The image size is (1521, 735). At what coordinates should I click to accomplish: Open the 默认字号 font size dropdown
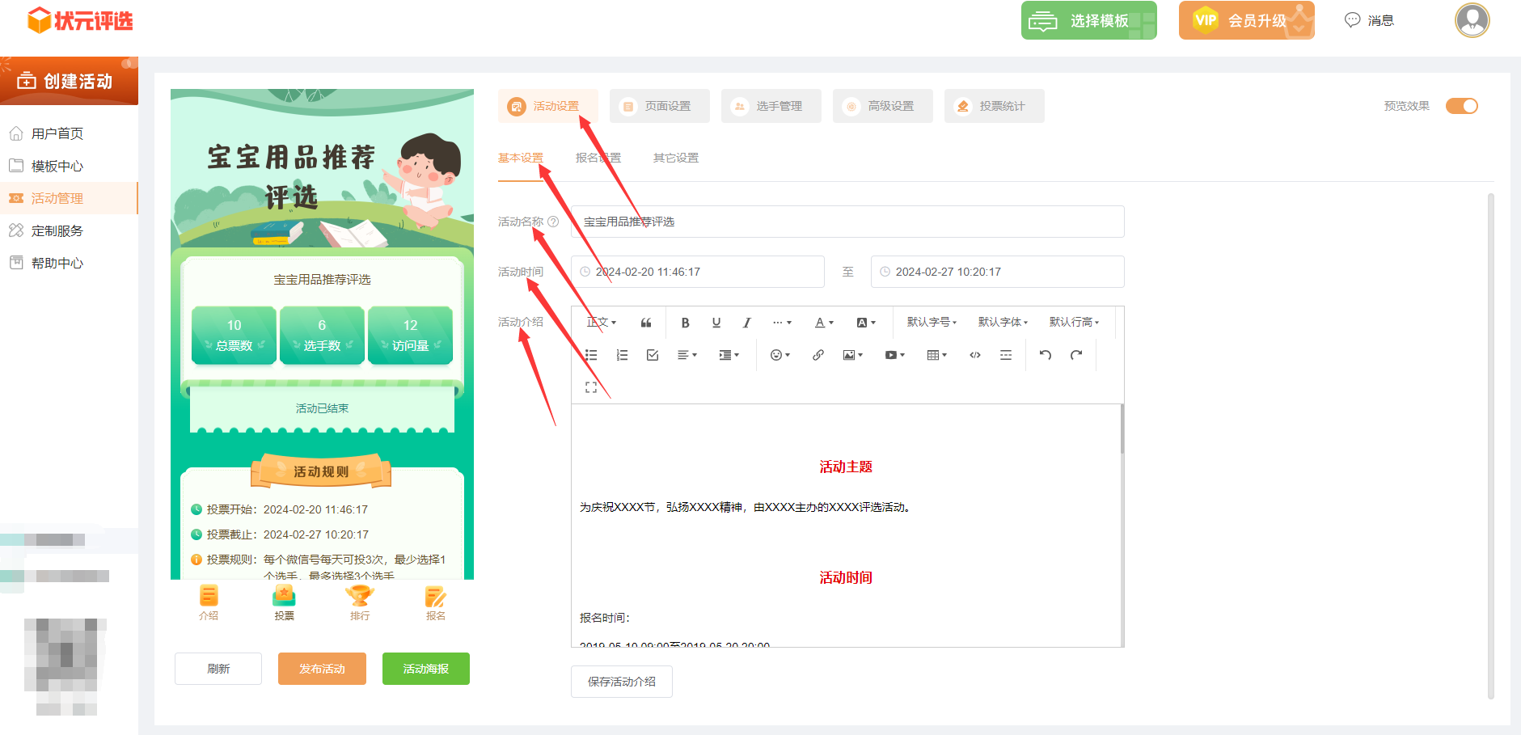coord(932,323)
